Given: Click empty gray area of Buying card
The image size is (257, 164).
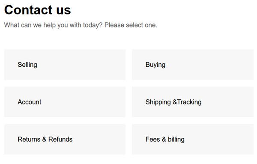Looking at the screenshot, I should pos(213,65).
